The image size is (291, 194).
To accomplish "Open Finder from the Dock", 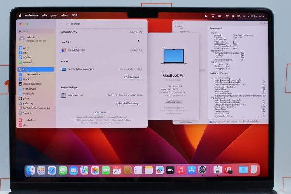I will tap(30, 170).
